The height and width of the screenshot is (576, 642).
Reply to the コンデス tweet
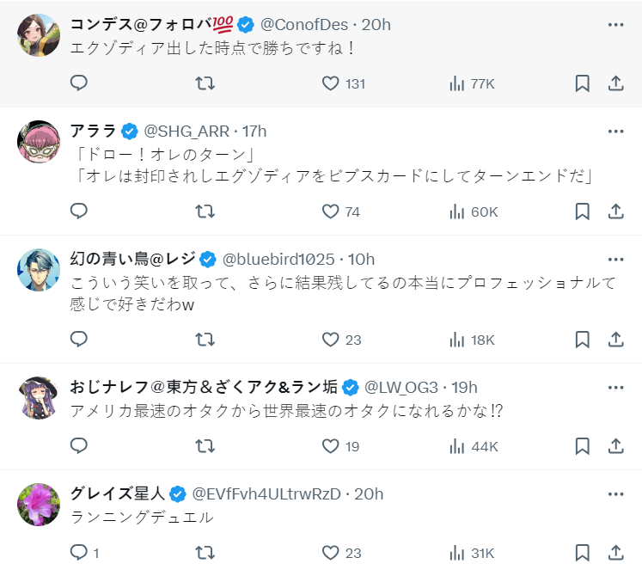coord(79,83)
